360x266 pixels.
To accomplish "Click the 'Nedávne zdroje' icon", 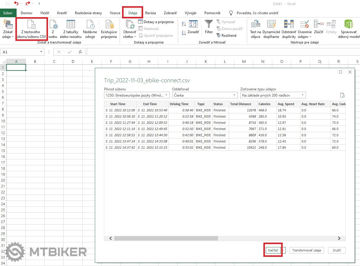I will click(x=89, y=25).
